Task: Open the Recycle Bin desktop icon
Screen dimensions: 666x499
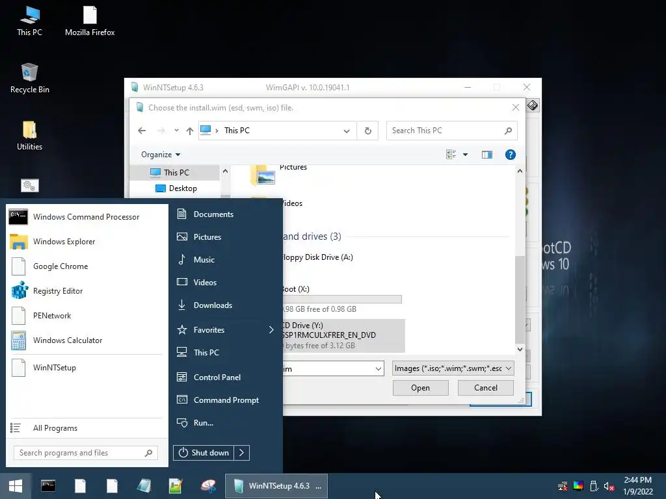Action: 29,79
